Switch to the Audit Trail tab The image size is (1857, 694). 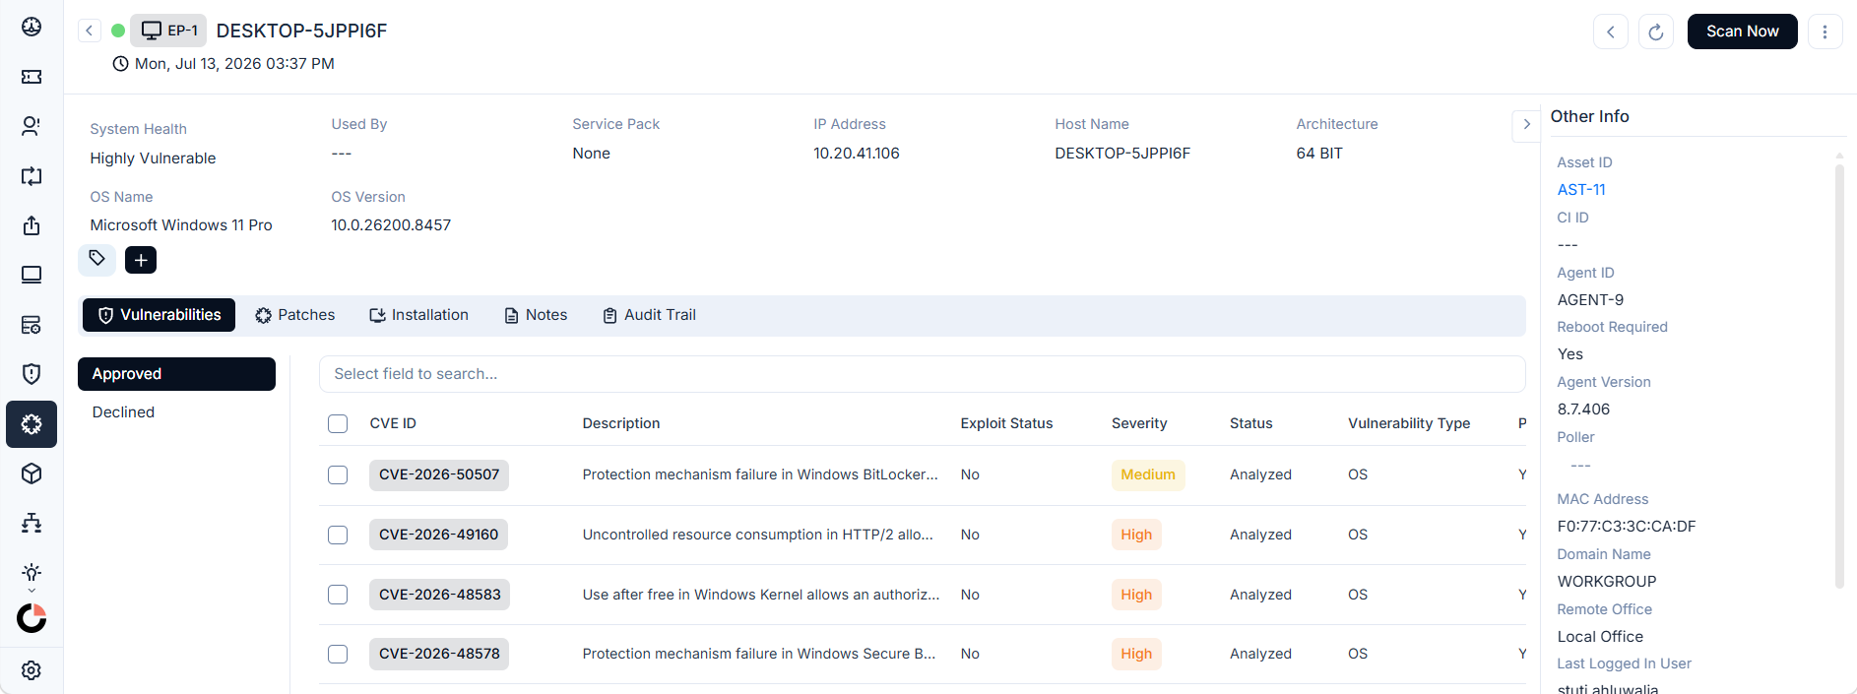649,315
